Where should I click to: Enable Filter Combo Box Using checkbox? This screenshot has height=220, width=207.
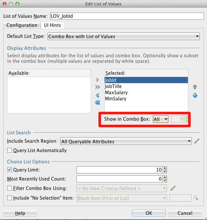pos(9,188)
